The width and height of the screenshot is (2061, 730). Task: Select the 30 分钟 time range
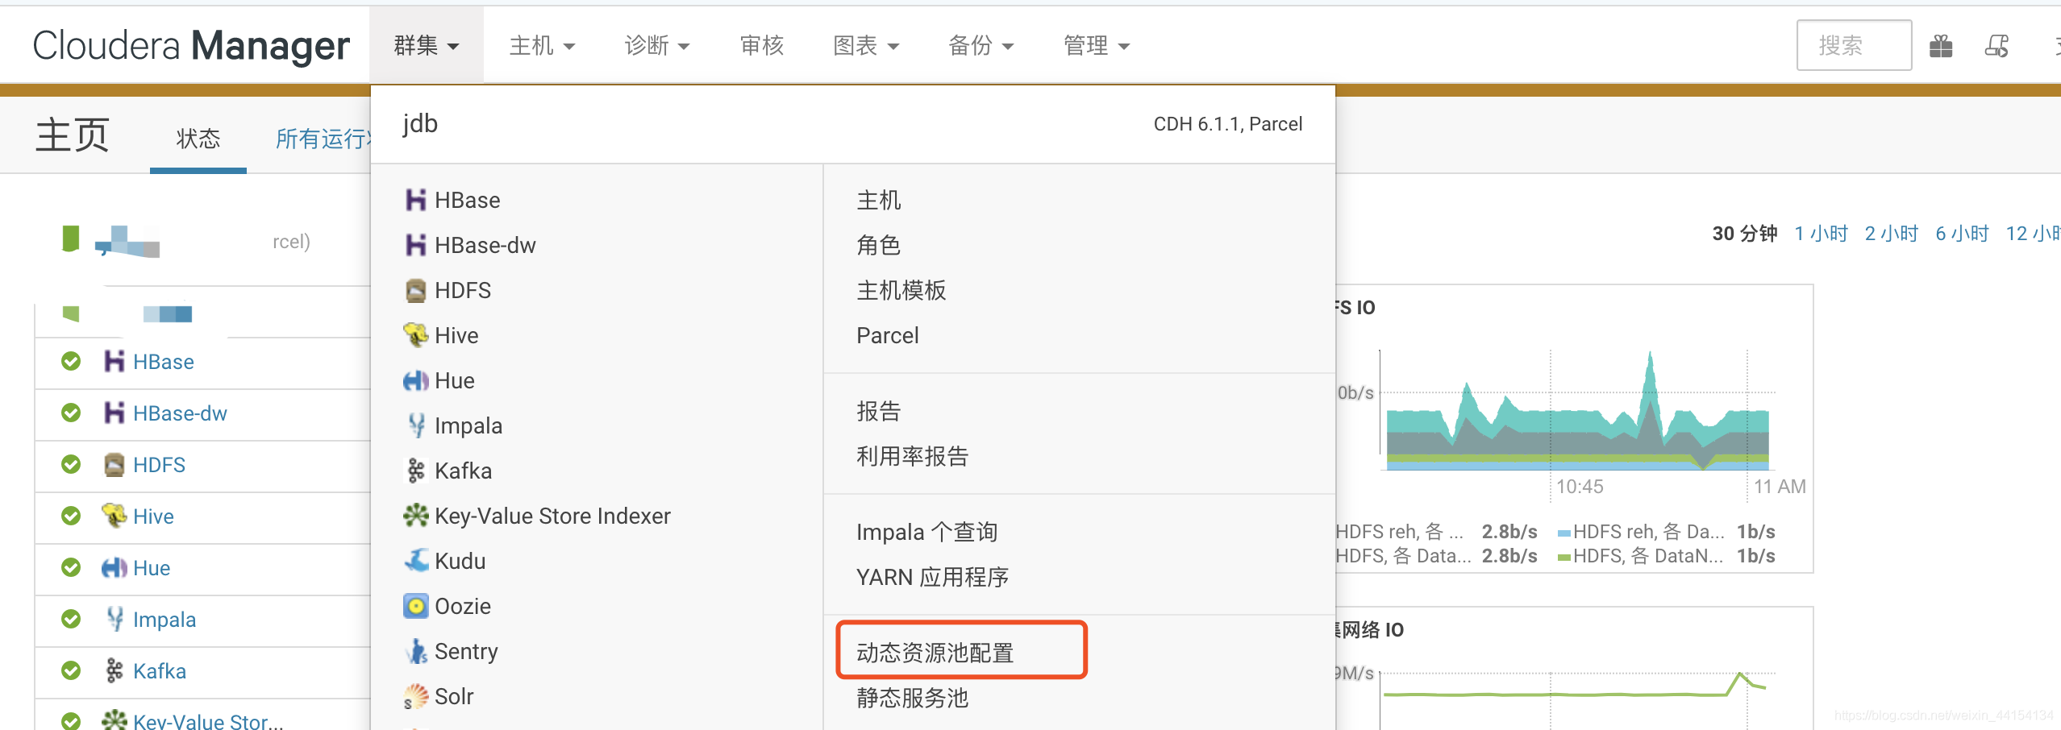click(x=1745, y=234)
